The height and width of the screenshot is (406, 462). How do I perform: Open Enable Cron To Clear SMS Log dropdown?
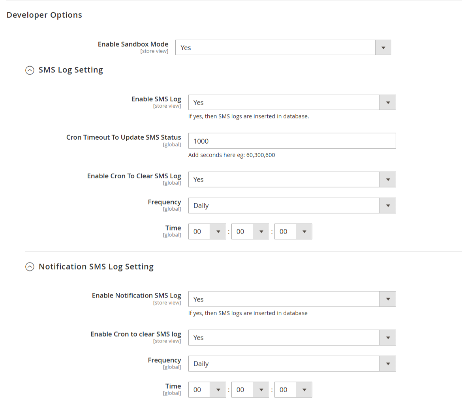(x=292, y=180)
